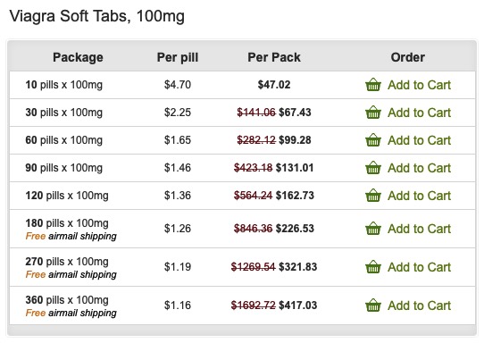The height and width of the screenshot is (343, 484).
Task: Add to Cart link for $67.43 pack
Action: point(419,113)
